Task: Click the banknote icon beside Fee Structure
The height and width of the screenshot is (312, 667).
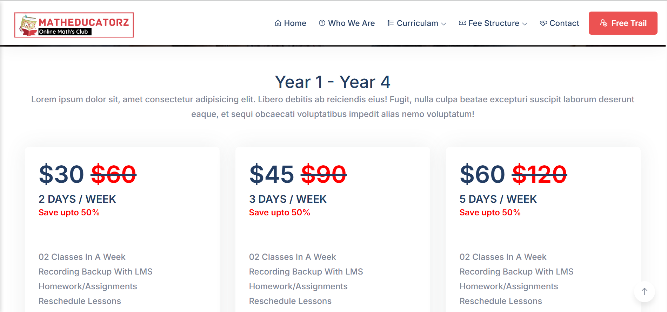Action: click(x=462, y=23)
